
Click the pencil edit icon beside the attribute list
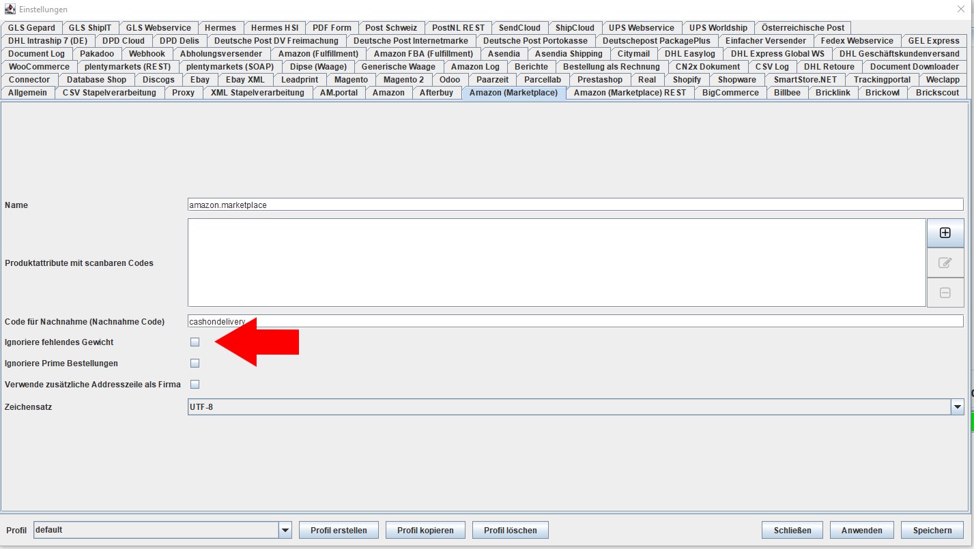945,263
